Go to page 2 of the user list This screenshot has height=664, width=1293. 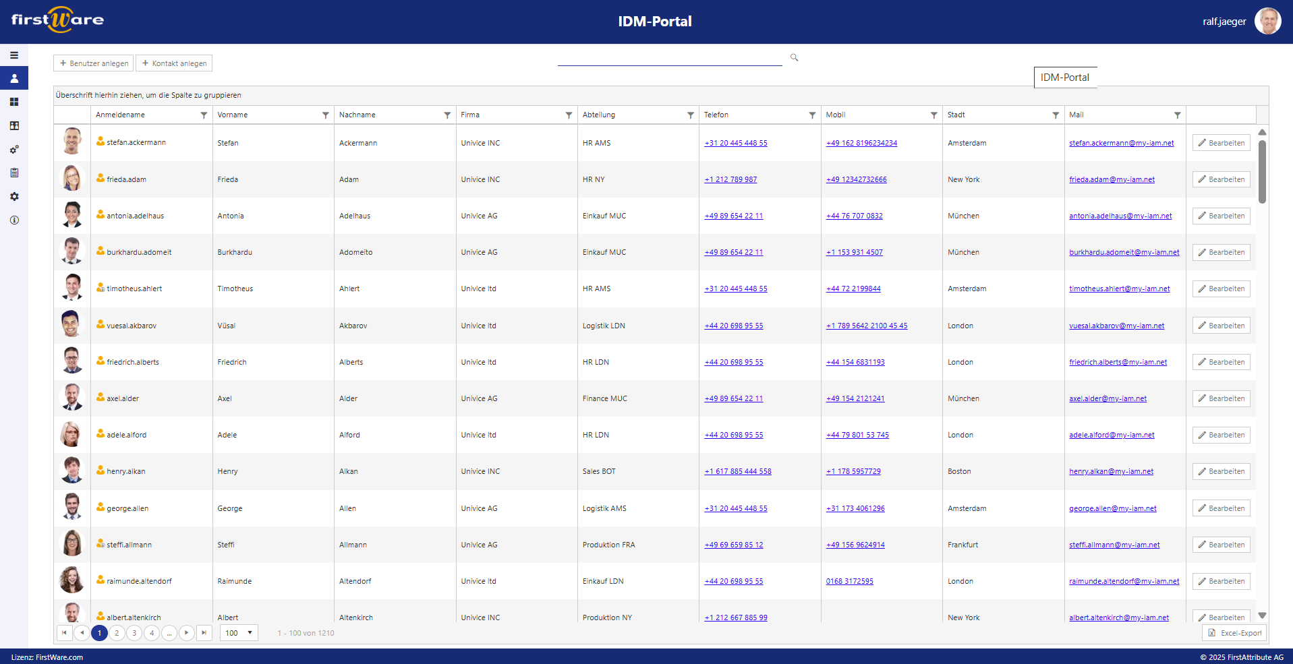(117, 633)
